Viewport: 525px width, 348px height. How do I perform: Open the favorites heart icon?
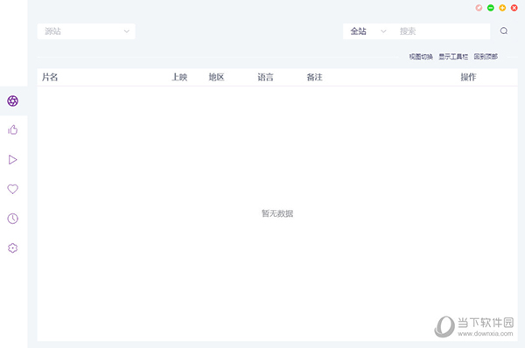(x=13, y=189)
